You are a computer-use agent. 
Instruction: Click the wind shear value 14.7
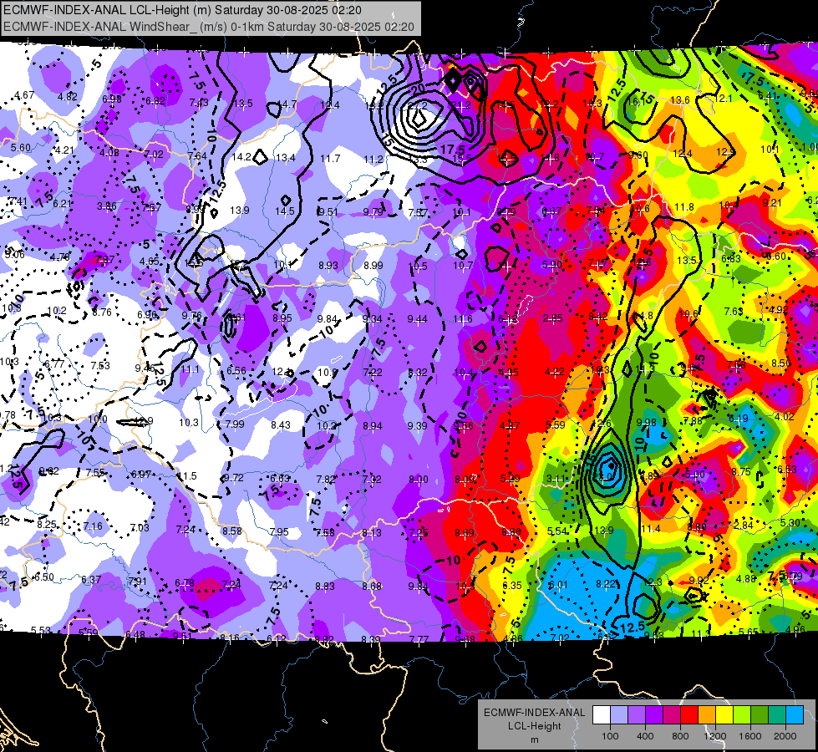click(287, 104)
